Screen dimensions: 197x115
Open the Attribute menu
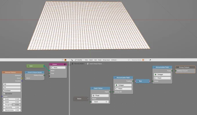[x=114, y=60]
